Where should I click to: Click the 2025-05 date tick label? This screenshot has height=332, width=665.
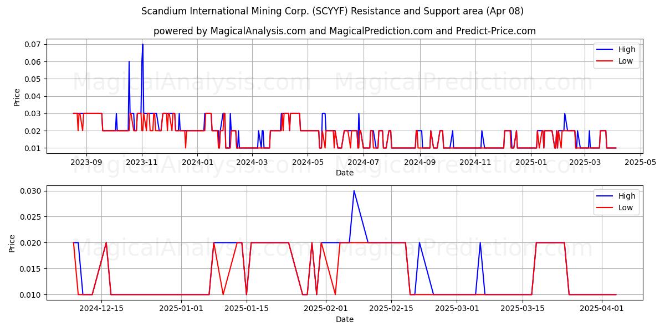point(640,162)
